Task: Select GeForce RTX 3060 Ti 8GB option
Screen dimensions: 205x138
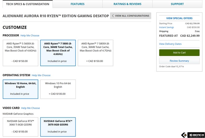Action: point(20,127)
